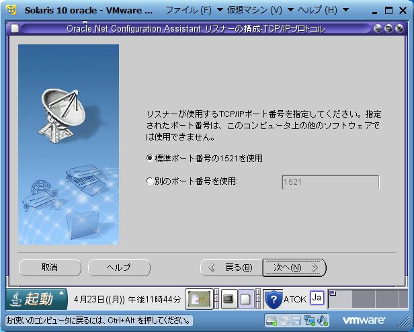Open the terminal icon in panel
The width and height of the screenshot is (414, 332).
click(229, 299)
